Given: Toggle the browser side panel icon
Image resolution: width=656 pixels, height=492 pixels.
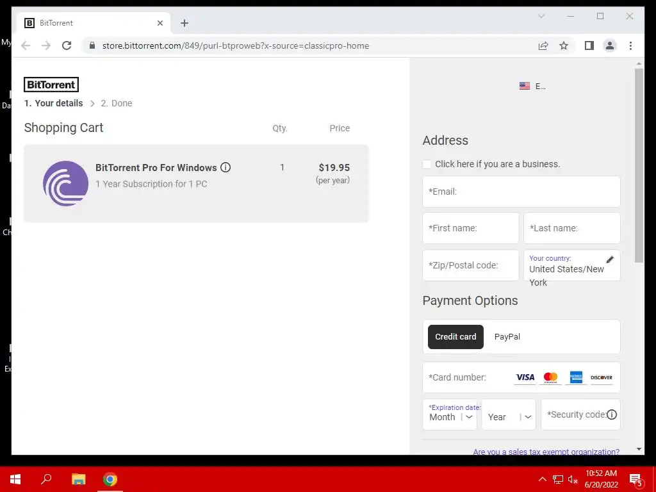Looking at the screenshot, I should point(589,45).
